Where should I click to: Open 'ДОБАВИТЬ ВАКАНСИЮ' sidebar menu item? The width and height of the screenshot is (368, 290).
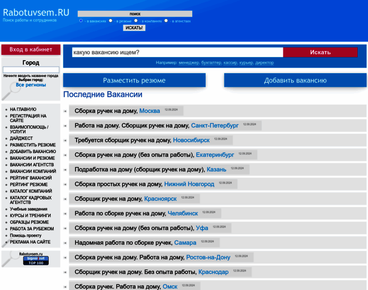33,152
